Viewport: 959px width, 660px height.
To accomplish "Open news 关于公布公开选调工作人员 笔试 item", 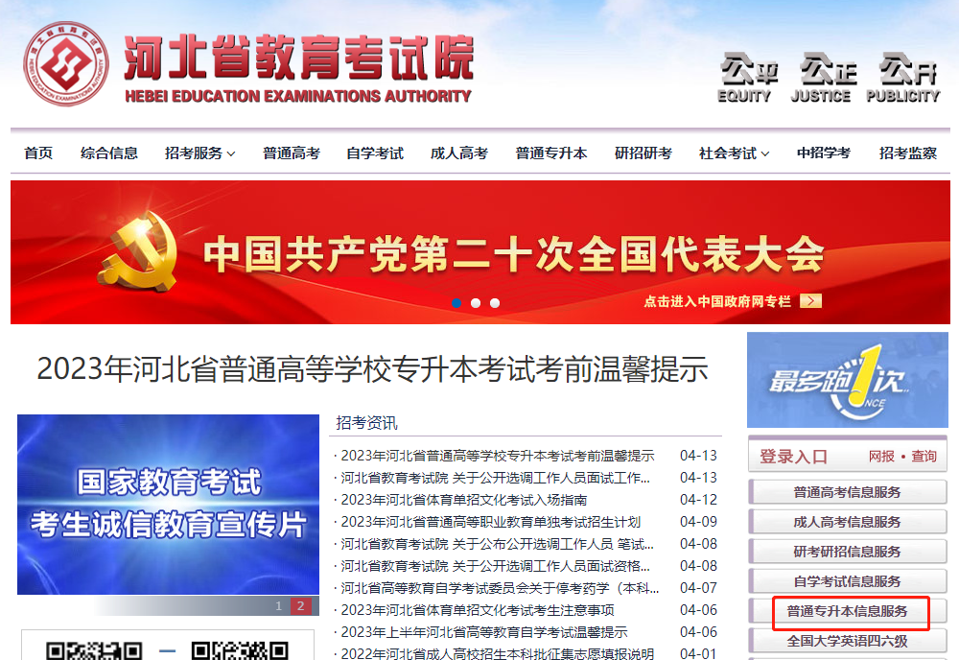I will [497, 544].
